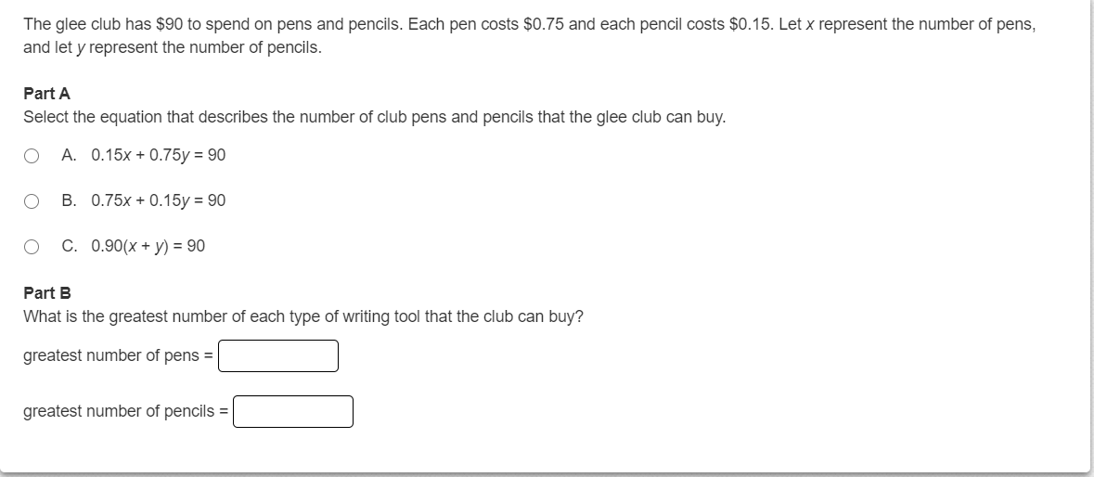Click the letter label 'C.'

[x=69, y=246]
